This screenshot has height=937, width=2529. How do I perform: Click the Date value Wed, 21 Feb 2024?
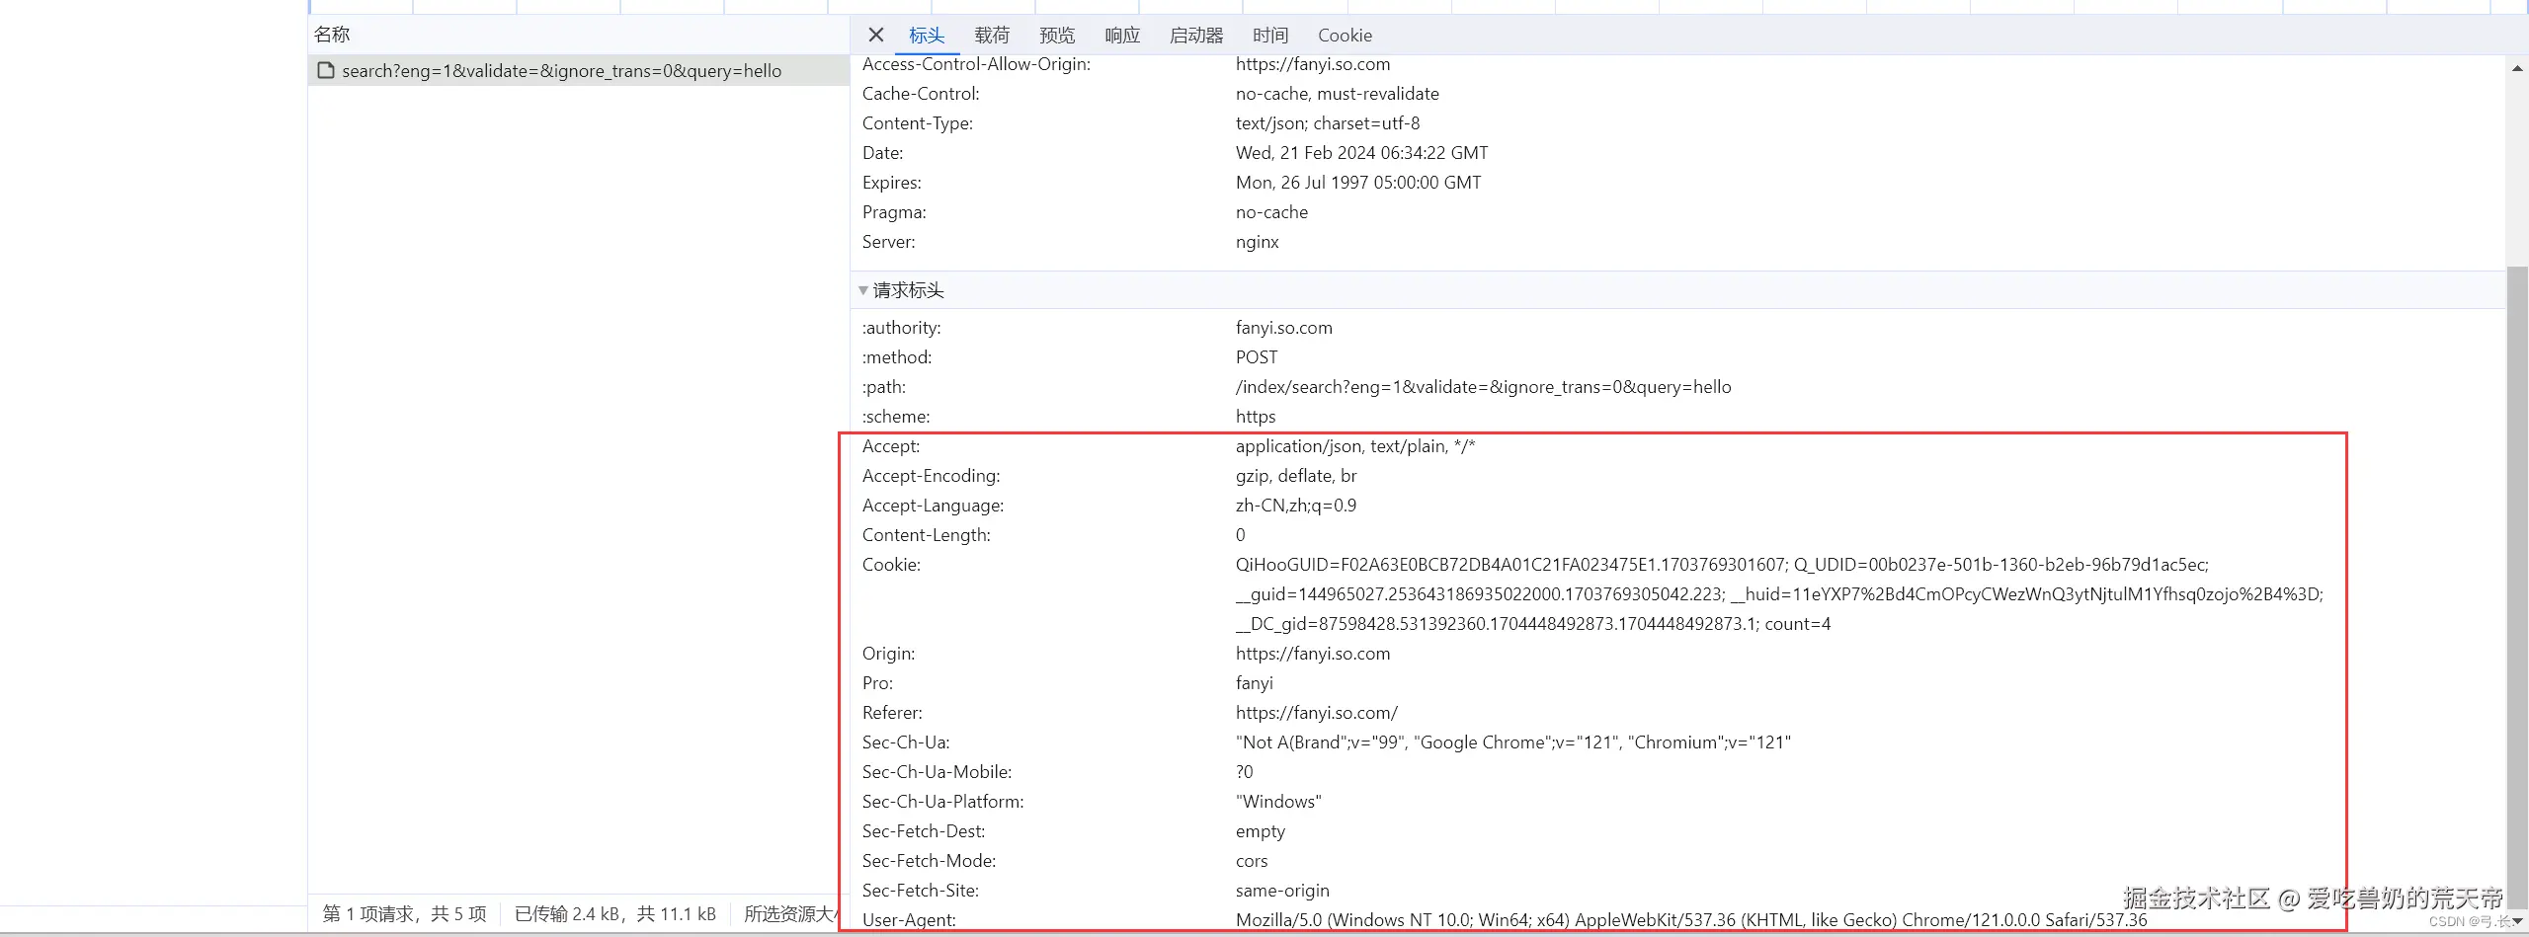1361,153
